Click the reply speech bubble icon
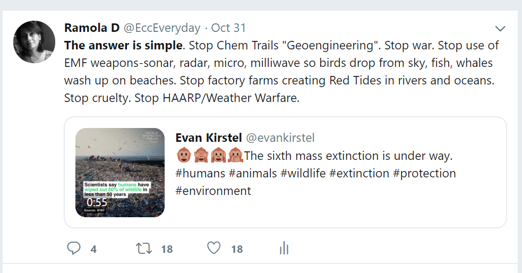The width and height of the screenshot is (522, 273). click(x=74, y=248)
